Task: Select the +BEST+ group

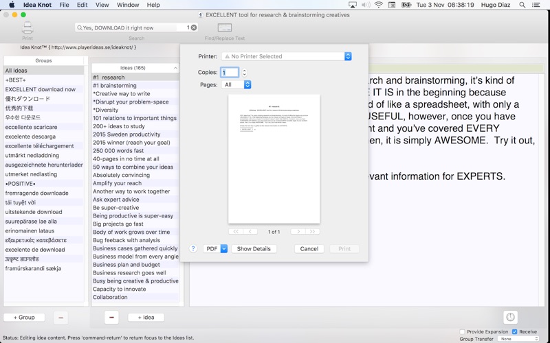Action: coord(43,80)
